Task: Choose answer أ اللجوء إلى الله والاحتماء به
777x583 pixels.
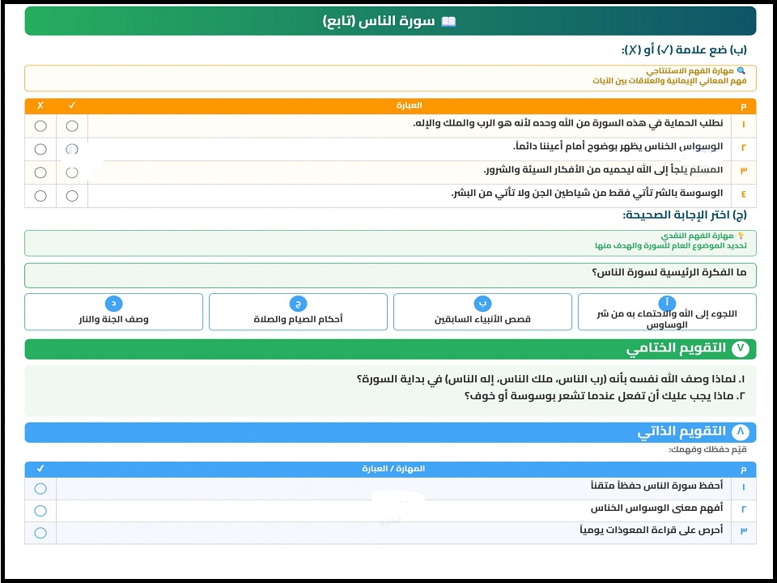Action: pyautogui.click(x=667, y=312)
